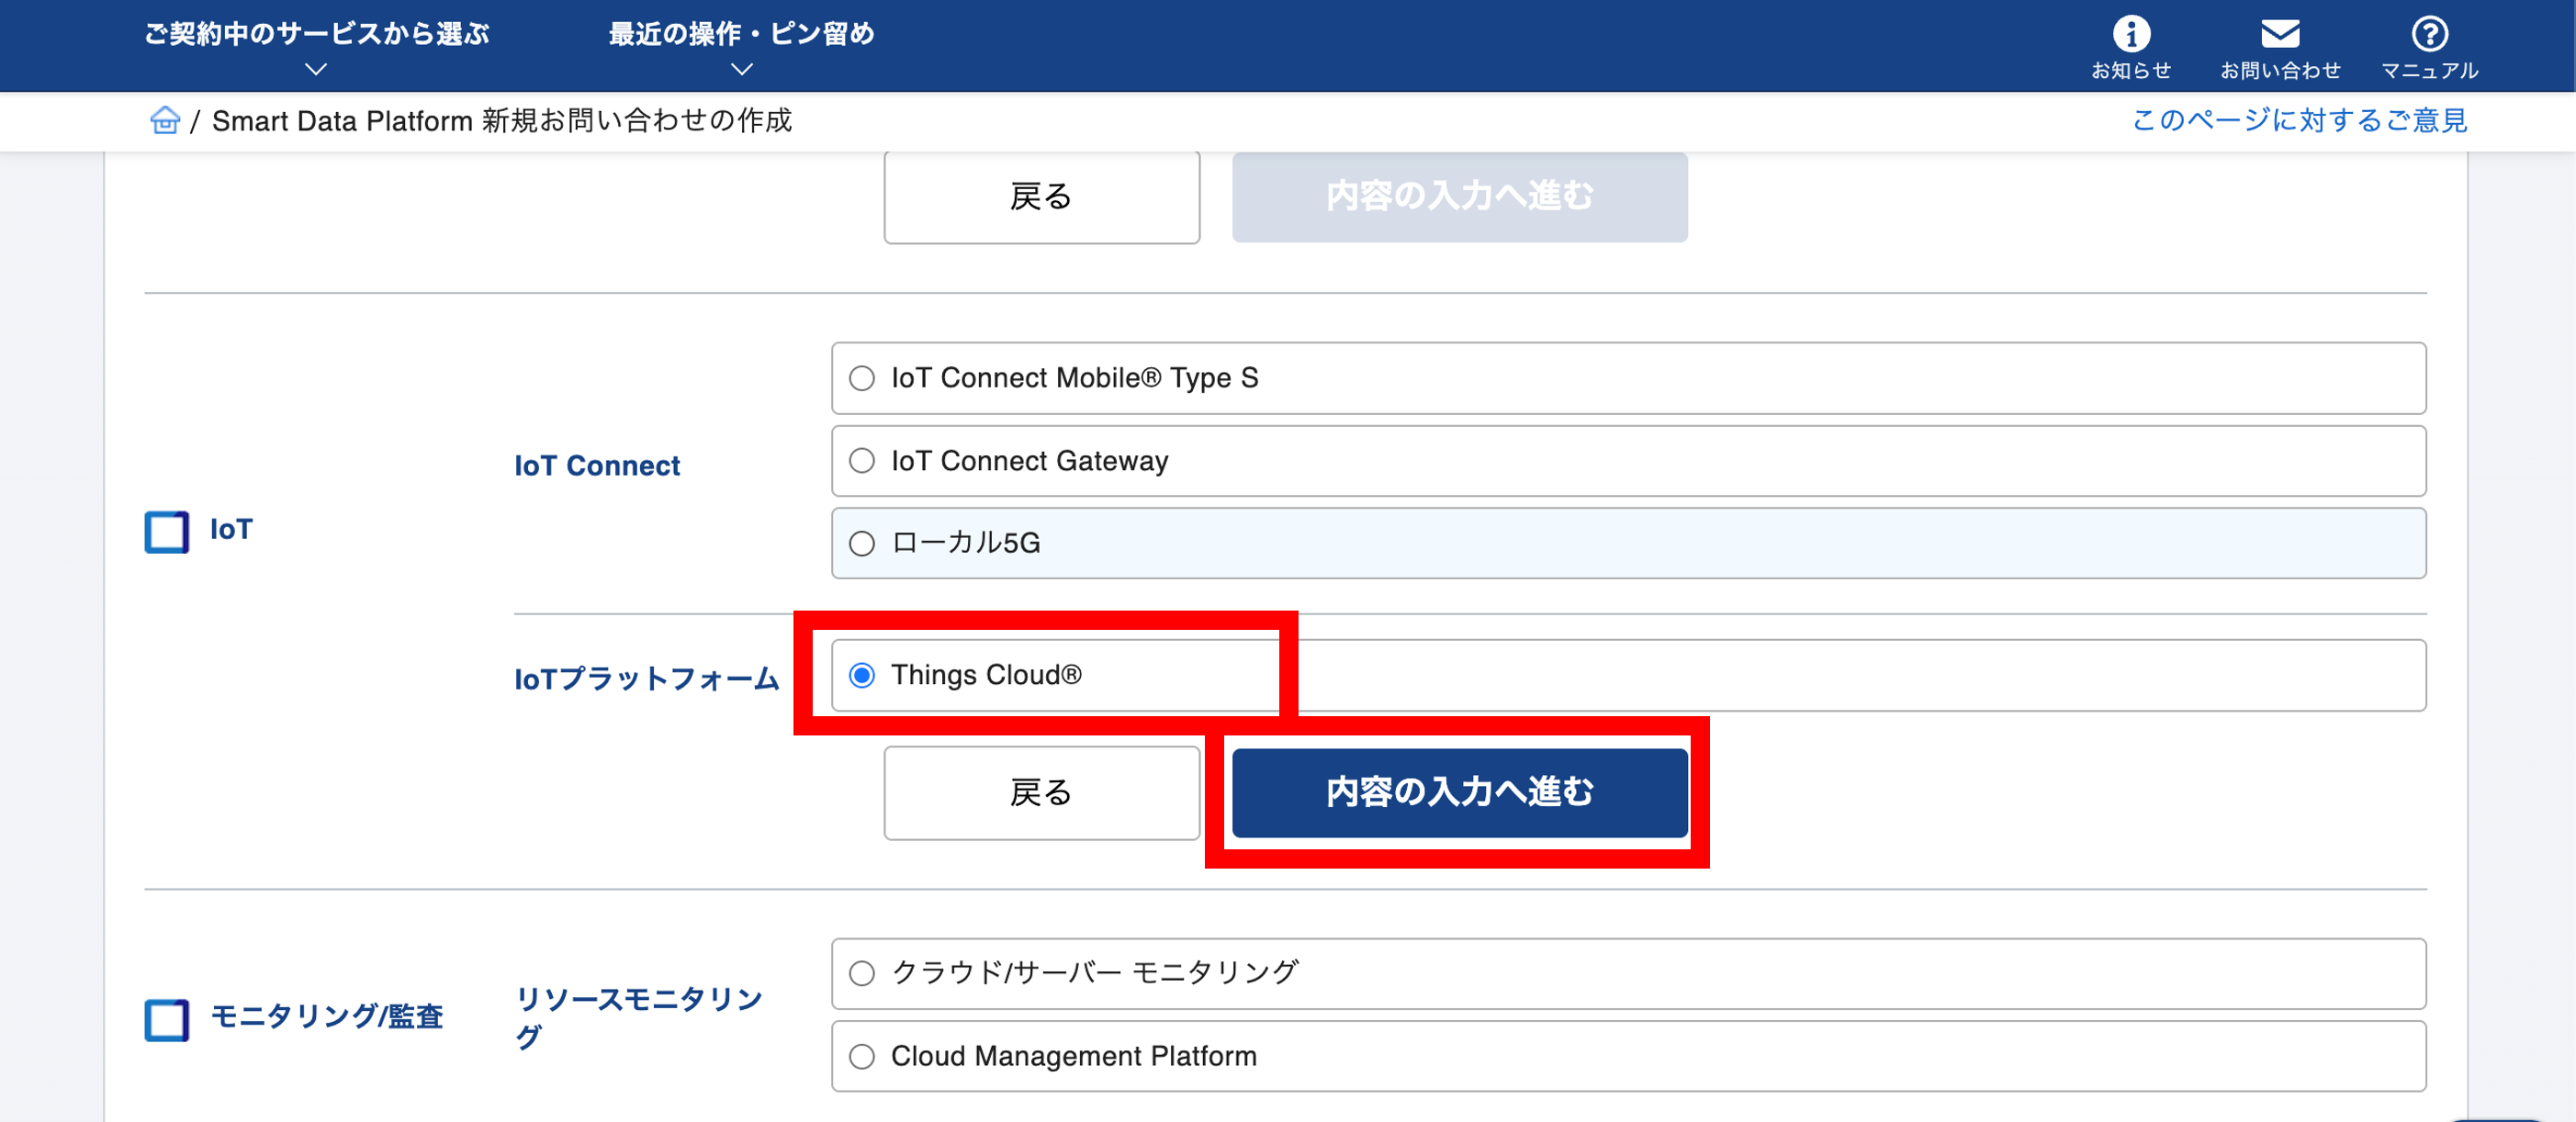Click the モニタリング/監査 category square icon

pos(167,1019)
